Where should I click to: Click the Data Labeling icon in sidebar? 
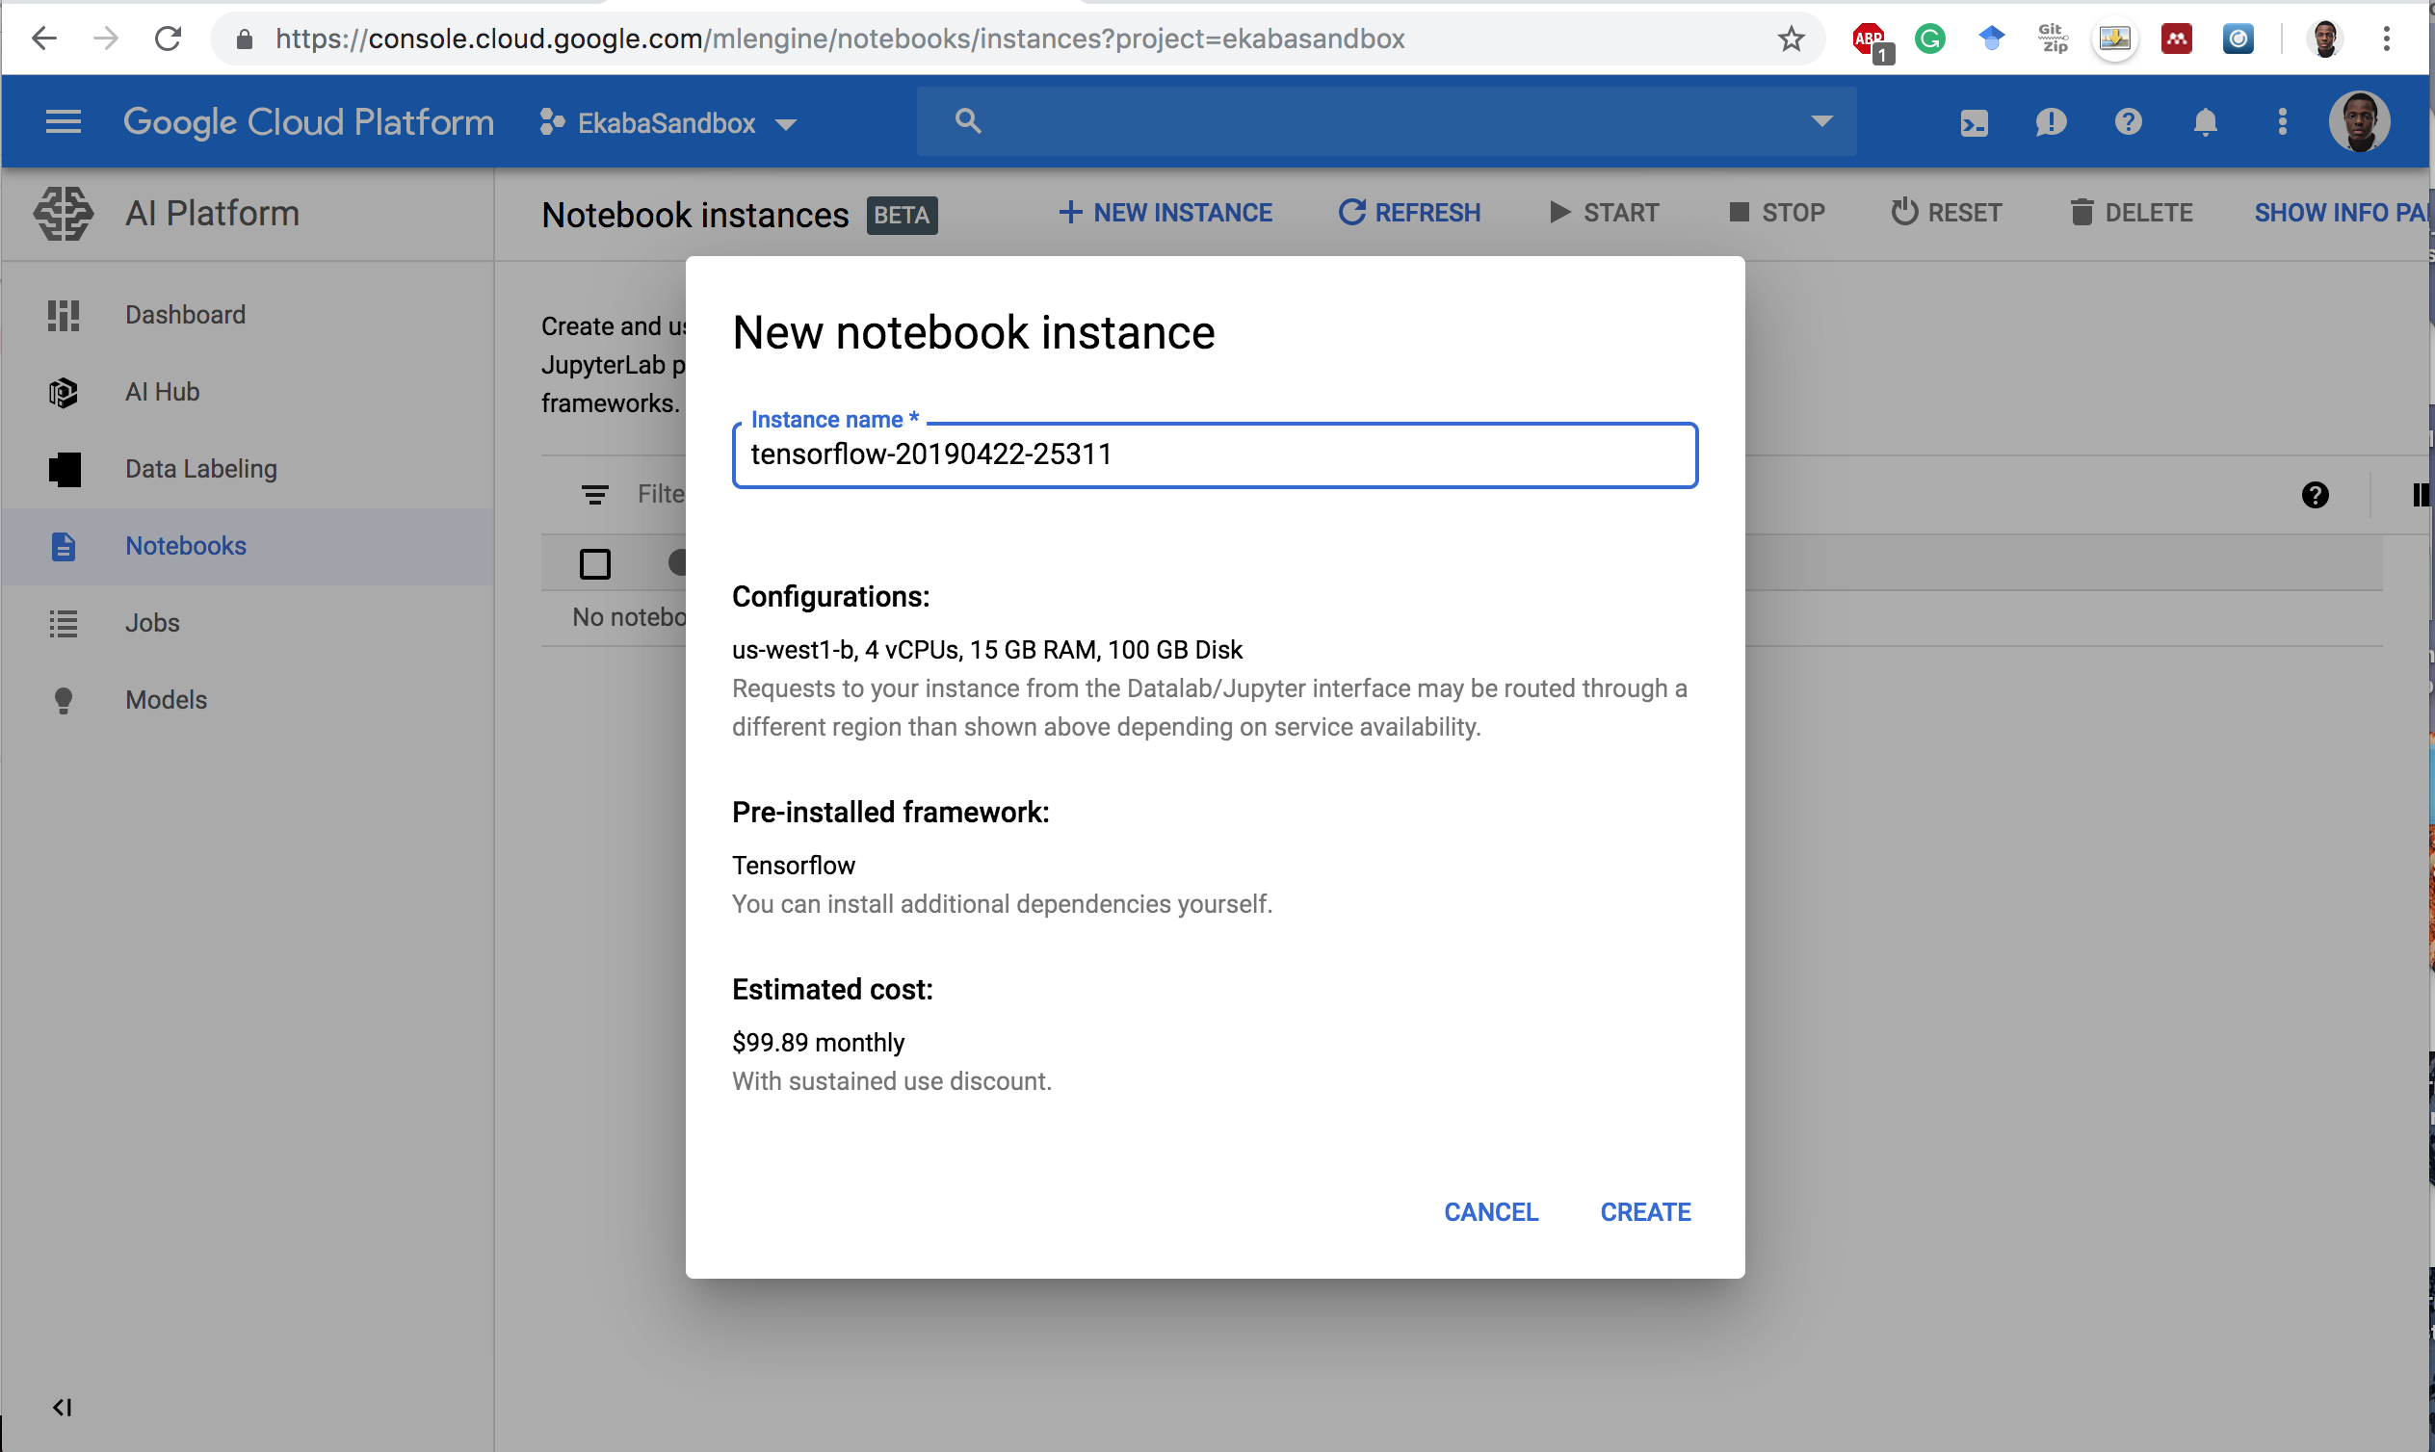(64, 467)
